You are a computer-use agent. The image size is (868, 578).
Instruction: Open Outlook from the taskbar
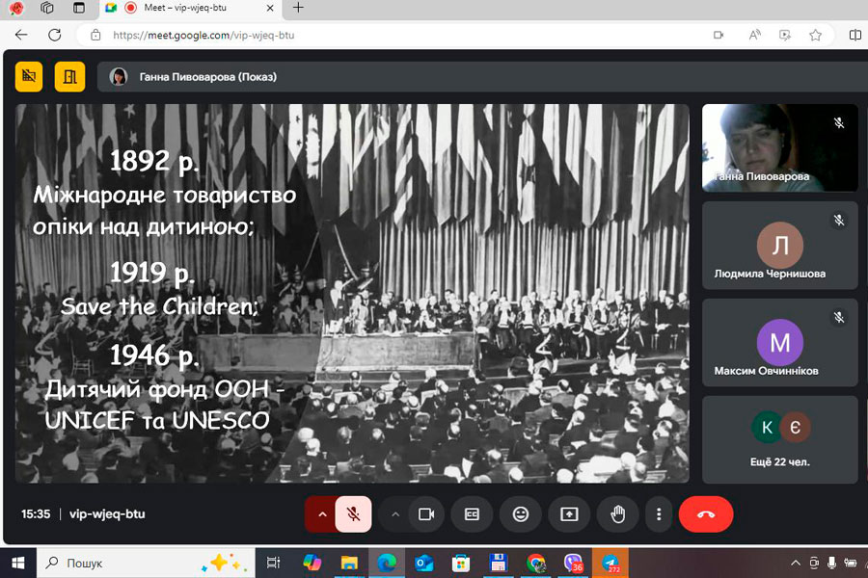424,563
